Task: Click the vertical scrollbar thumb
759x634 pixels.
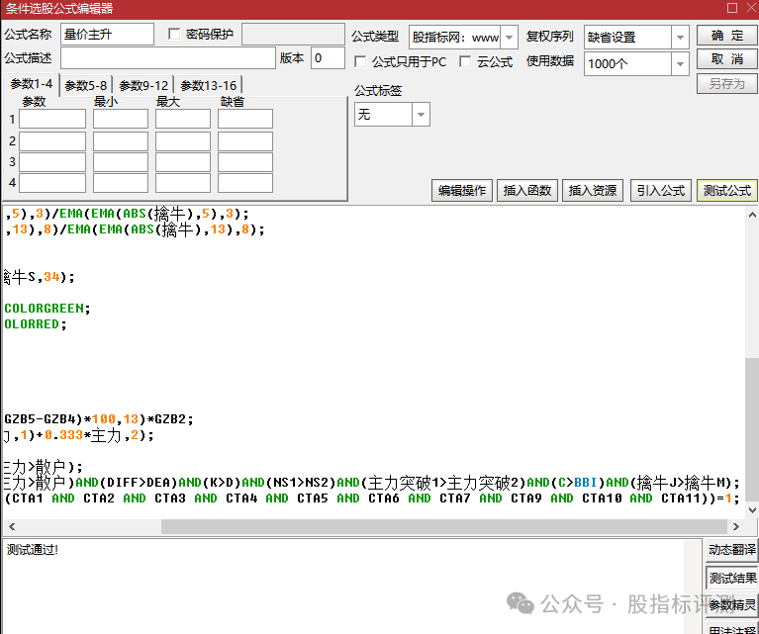Action: tap(752, 430)
